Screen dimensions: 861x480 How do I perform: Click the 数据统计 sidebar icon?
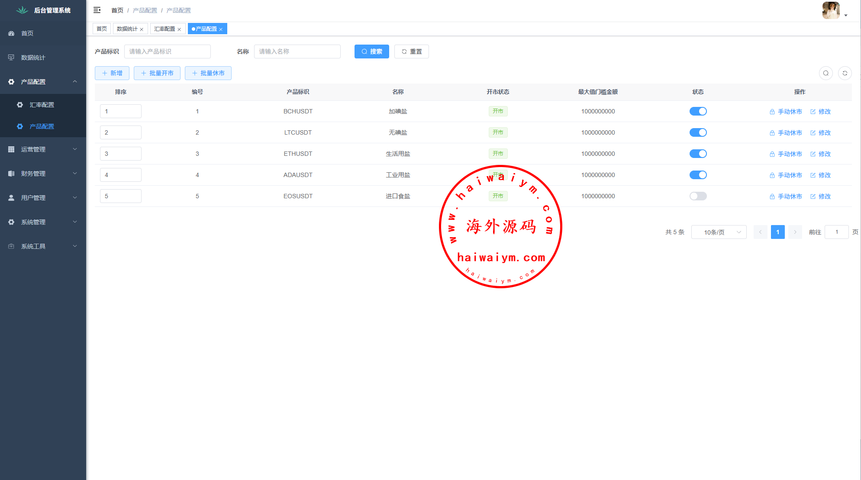coord(11,58)
